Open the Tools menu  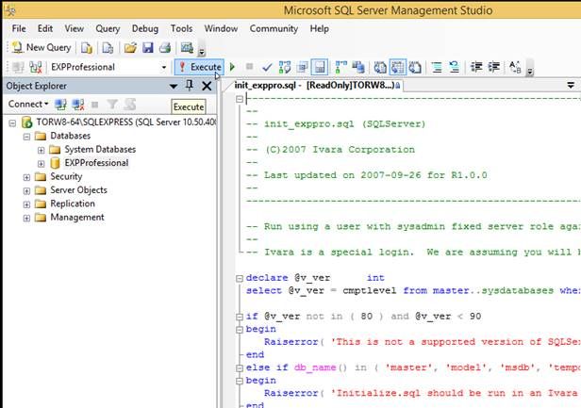click(x=181, y=28)
